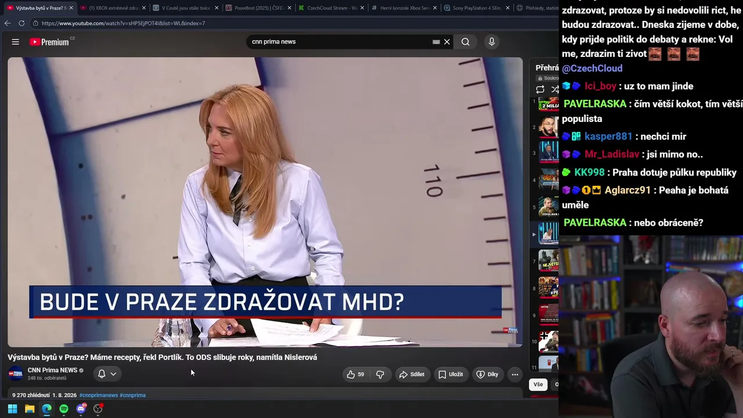Image resolution: width=743 pixels, height=418 pixels.
Task: Close the Posedlost (2025) ČSFD tab
Action: click(x=289, y=8)
